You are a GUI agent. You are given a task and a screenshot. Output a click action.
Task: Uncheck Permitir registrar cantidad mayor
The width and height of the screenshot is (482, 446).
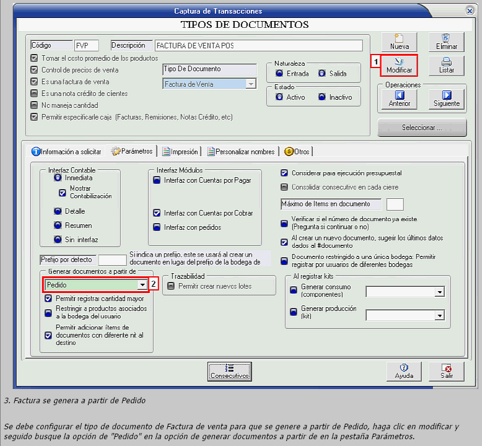pos(49,299)
